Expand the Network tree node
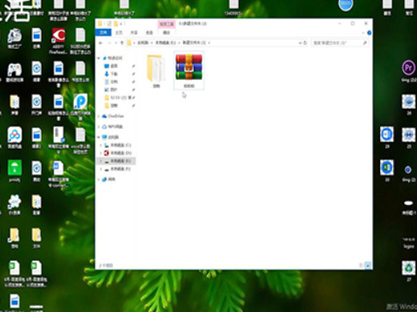Viewport: 417px width, 312px height. [x=99, y=179]
